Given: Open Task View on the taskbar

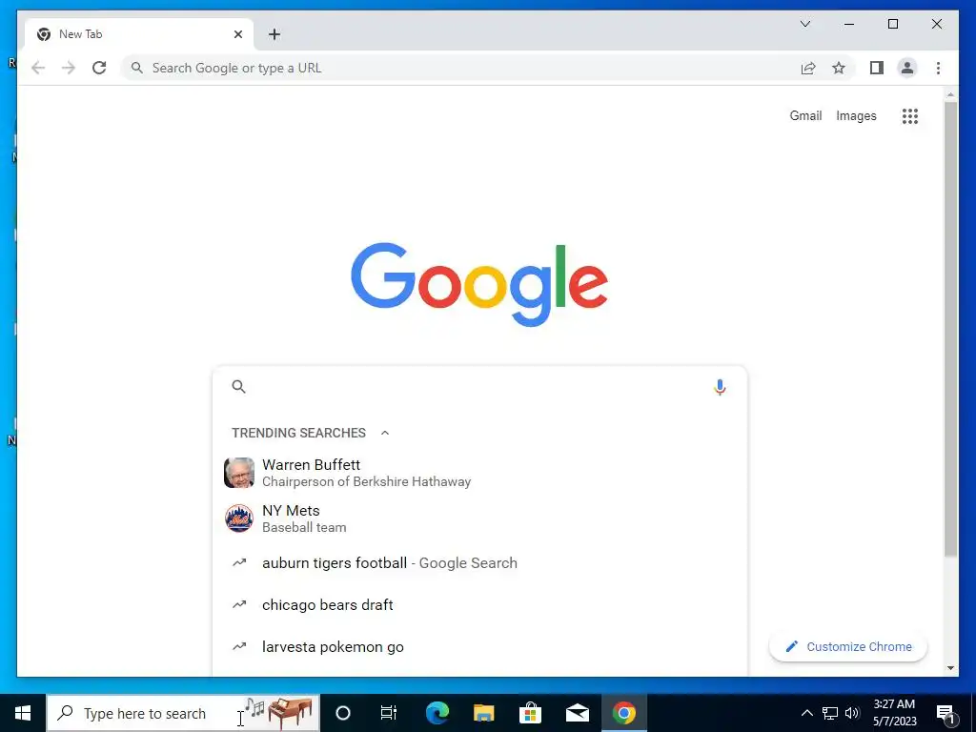Looking at the screenshot, I should coord(389,713).
